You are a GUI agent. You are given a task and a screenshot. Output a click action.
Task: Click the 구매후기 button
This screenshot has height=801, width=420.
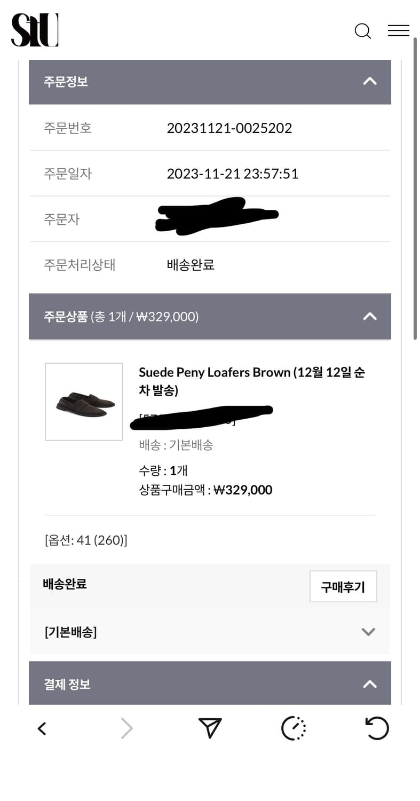[343, 587]
